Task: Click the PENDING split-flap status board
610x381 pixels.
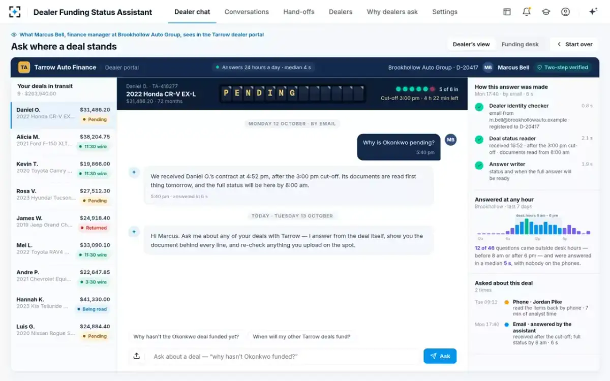Action: (292, 93)
